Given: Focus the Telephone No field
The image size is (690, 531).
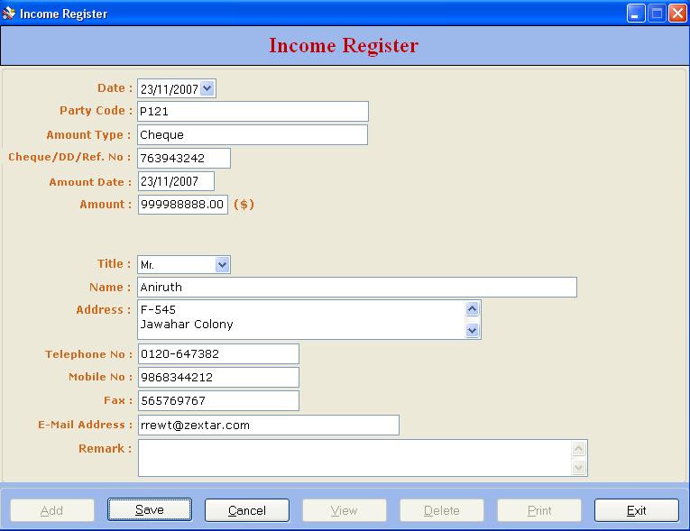Looking at the screenshot, I should click(218, 354).
